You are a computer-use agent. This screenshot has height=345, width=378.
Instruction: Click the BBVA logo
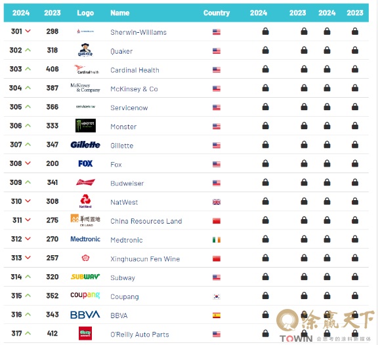click(x=85, y=315)
